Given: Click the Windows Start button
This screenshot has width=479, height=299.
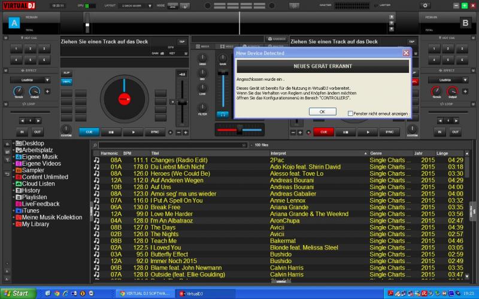Looking at the screenshot, I should [x=16, y=293].
